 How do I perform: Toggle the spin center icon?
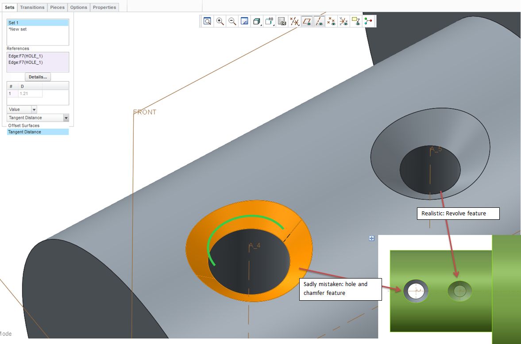(x=368, y=21)
